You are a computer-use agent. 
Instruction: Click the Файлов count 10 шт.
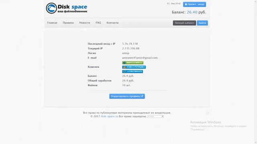(126, 85)
